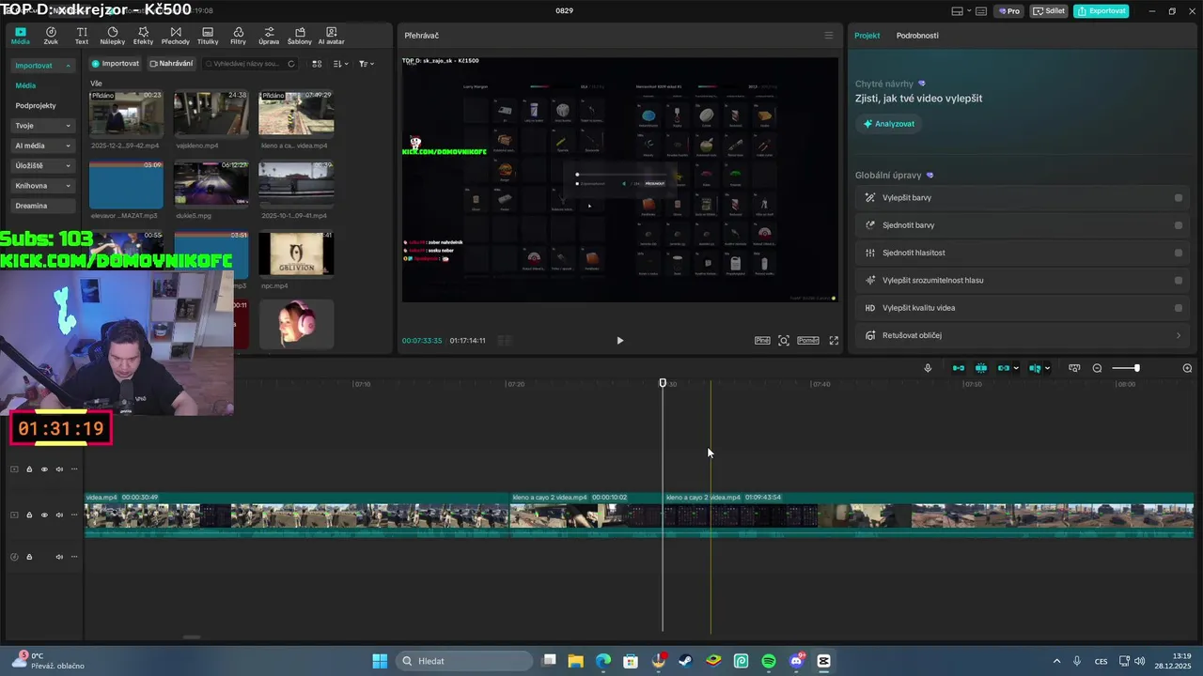Click the timeline zoom-to-fit icon
Viewport: 1203px width, 676px height.
coord(1074,368)
